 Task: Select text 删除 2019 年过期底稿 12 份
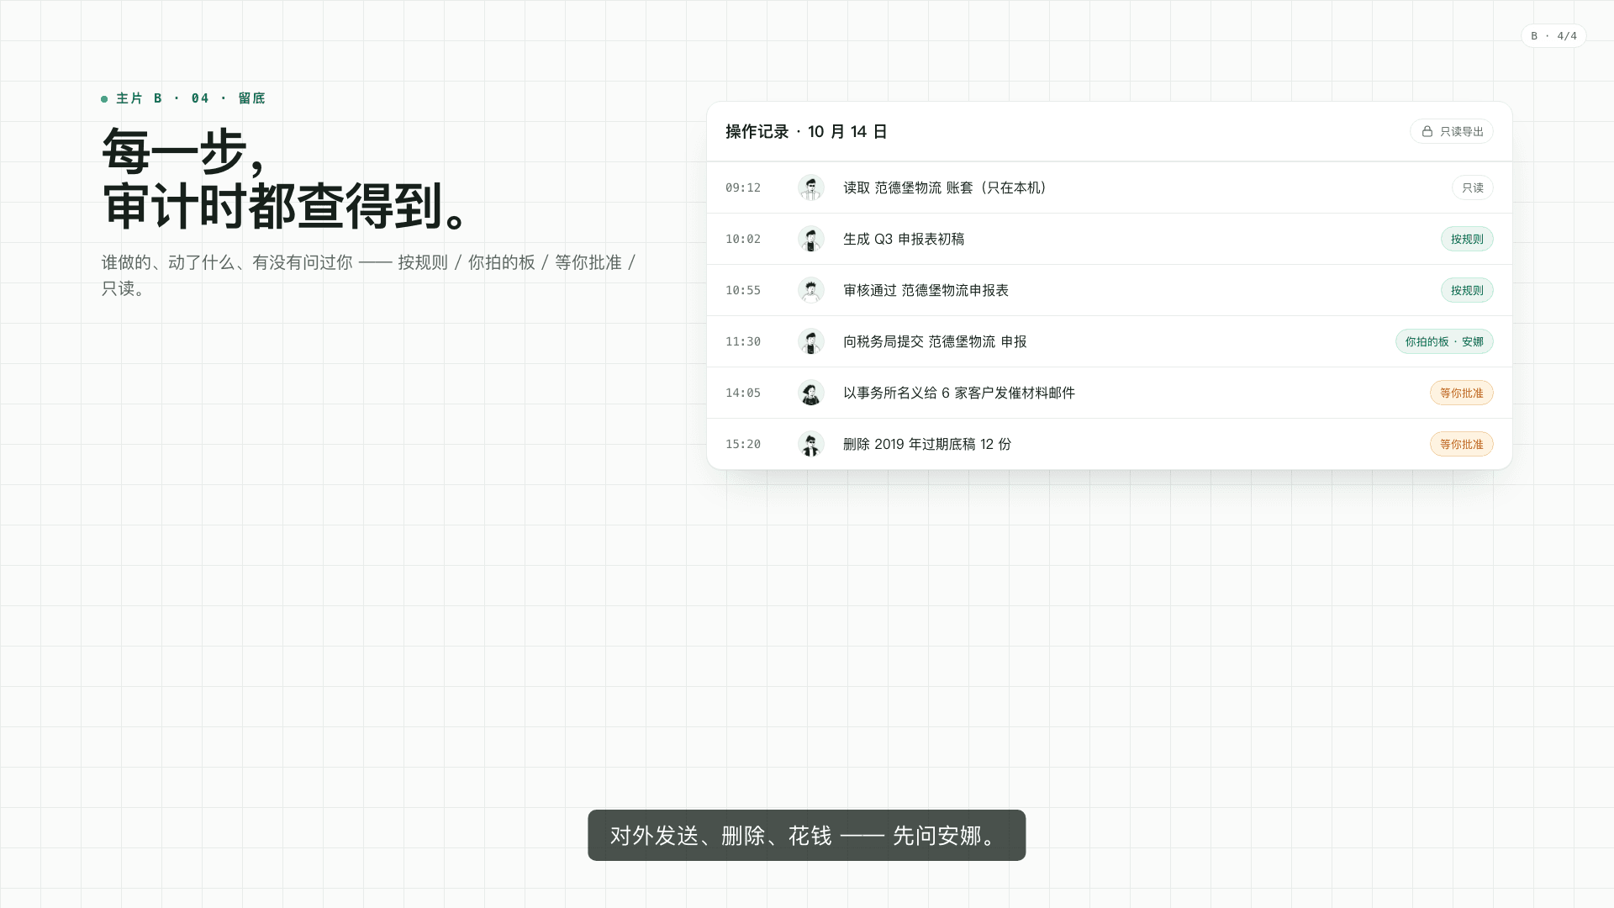pyautogui.click(x=927, y=444)
